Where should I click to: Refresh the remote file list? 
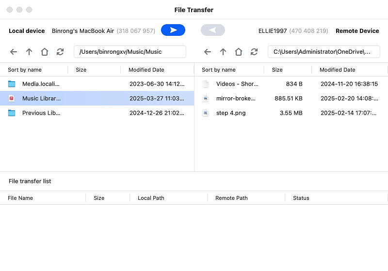[x=254, y=52]
